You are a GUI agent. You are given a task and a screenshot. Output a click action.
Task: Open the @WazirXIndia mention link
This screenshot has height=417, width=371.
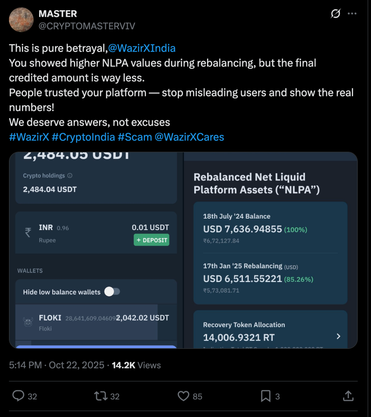pos(142,48)
